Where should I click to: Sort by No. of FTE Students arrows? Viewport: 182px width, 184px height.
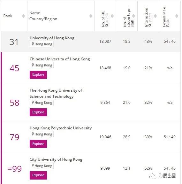pos(112,16)
